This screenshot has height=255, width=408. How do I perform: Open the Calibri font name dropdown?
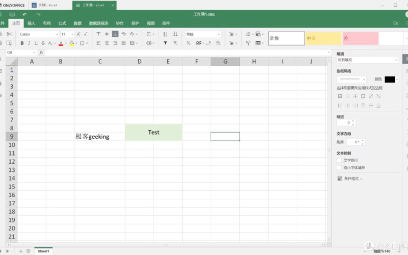pos(39,34)
